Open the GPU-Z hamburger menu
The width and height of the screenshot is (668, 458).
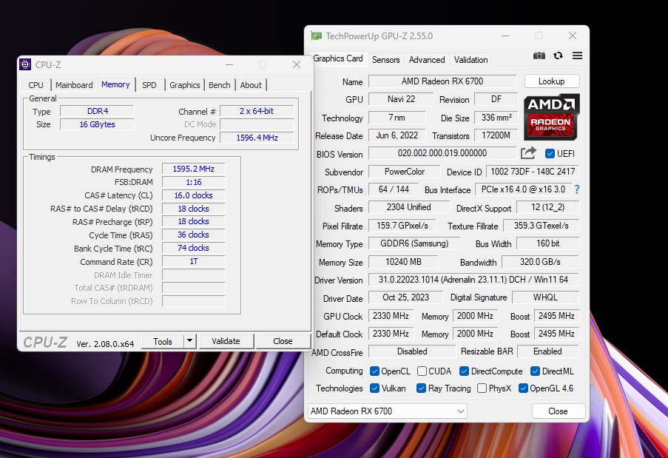577,55
